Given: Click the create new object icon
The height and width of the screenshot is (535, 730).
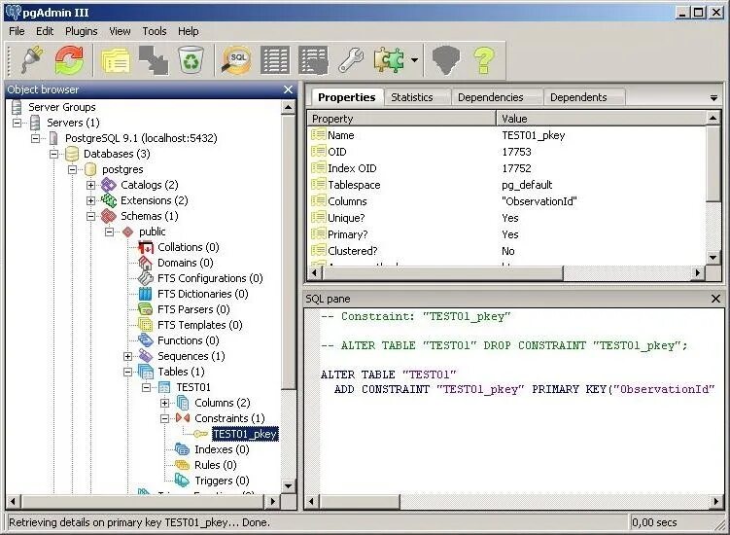Looking at the screenshot, I should pyautogui.click(x=154, y=60).
